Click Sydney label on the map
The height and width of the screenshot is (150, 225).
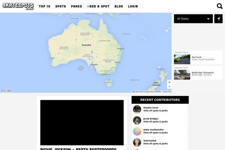[117, 62]
